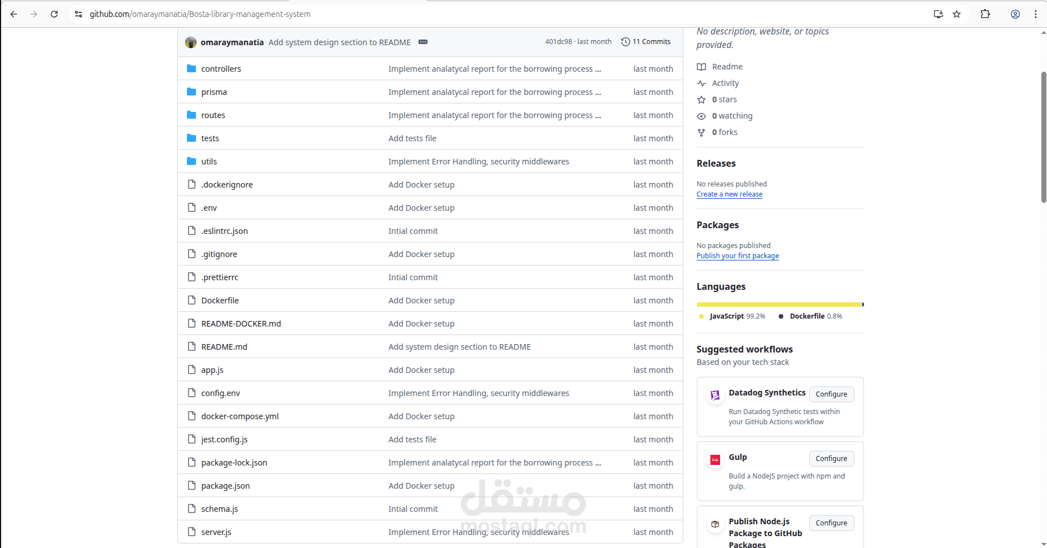Click the commits history clock icon
1047x548 pixels.
625,42
